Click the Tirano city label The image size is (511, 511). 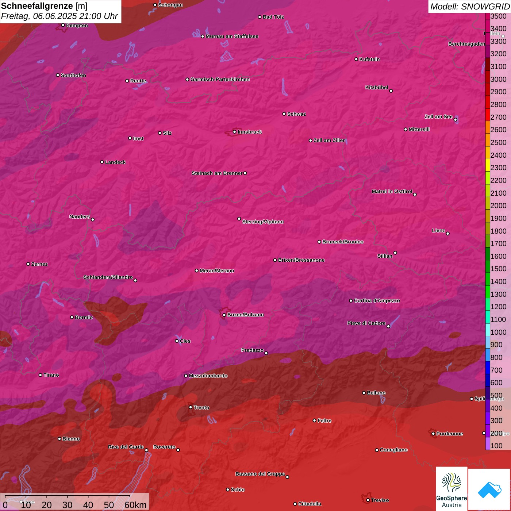(x=51, y=375)
